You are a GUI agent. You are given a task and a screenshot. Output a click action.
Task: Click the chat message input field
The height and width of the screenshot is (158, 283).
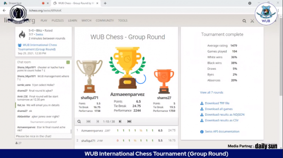coord(43,136)
